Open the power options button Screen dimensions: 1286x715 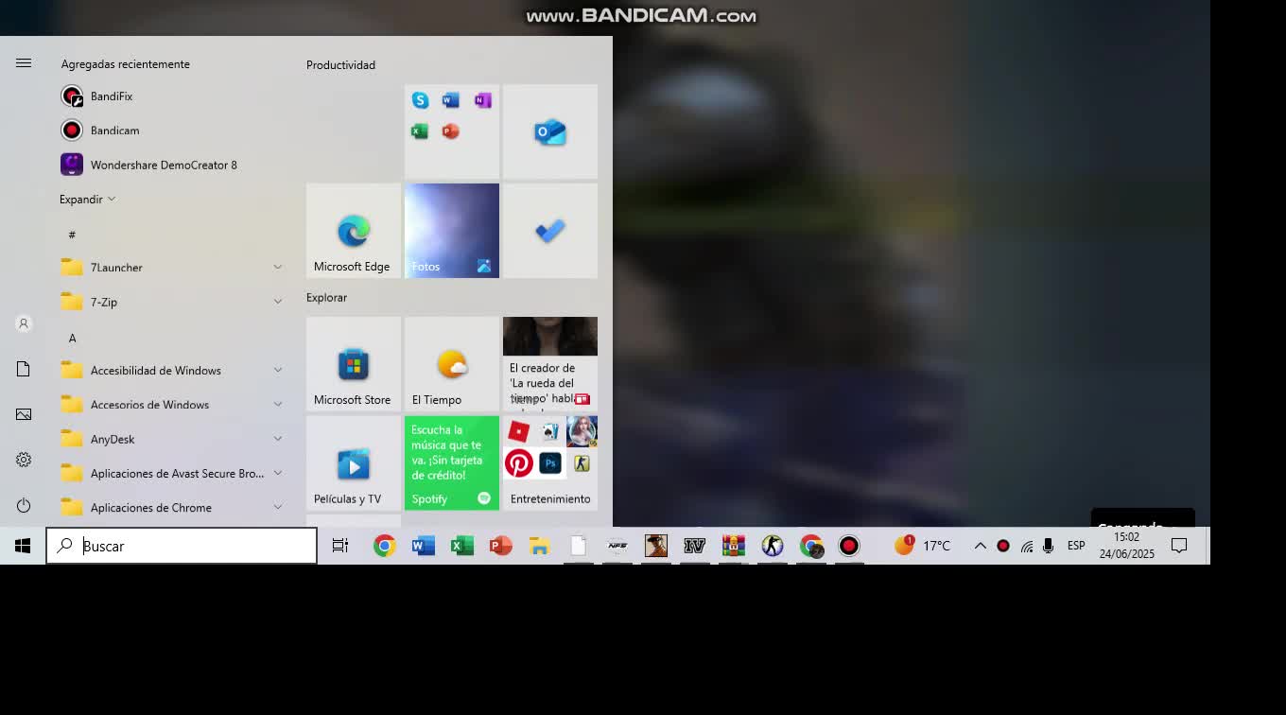tap(24, 506)
